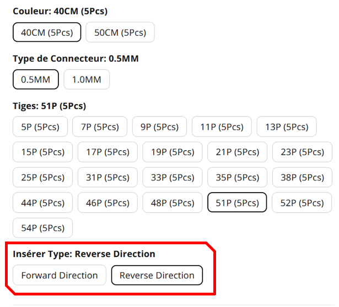
Task: Choose the 33P (5Pcs) variant
Action: 173,177
